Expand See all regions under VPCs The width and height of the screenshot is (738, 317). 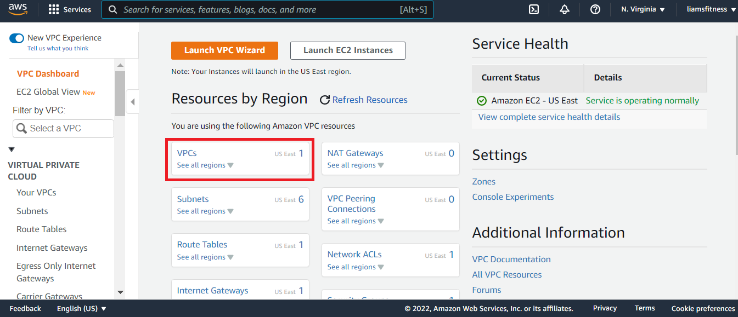tap(205, 165)
